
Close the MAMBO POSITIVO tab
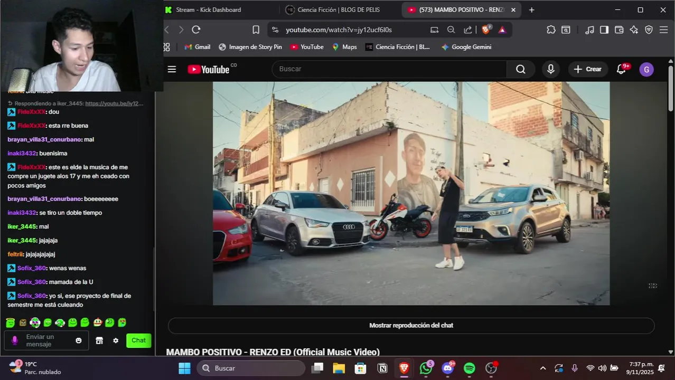(513, 9)
